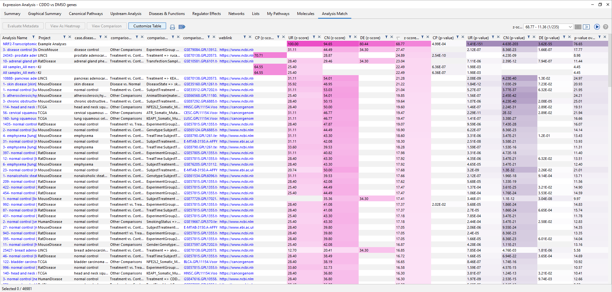The height and width of the screenshot is (292, 612).
Task: Open the GSE79084.GPL13912 dataset link
Action: (x=200, y=50)
